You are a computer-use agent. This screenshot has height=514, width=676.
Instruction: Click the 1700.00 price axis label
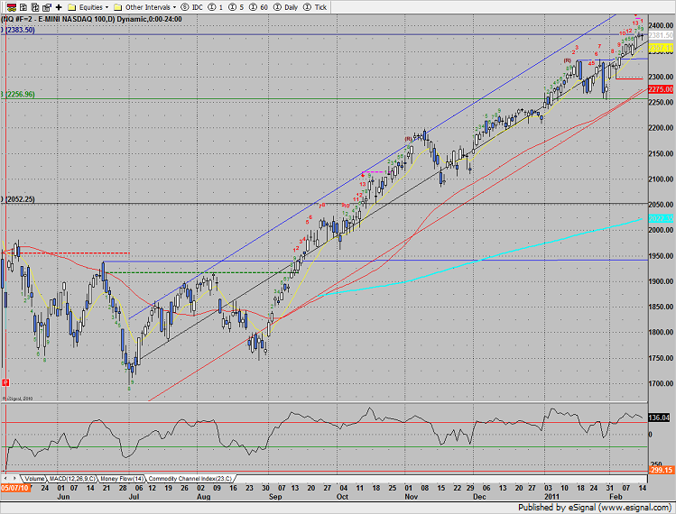(x=661, y=383)
